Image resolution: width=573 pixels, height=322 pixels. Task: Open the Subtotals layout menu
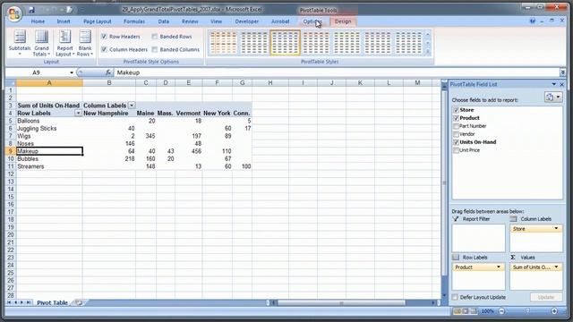pos(20,43)
